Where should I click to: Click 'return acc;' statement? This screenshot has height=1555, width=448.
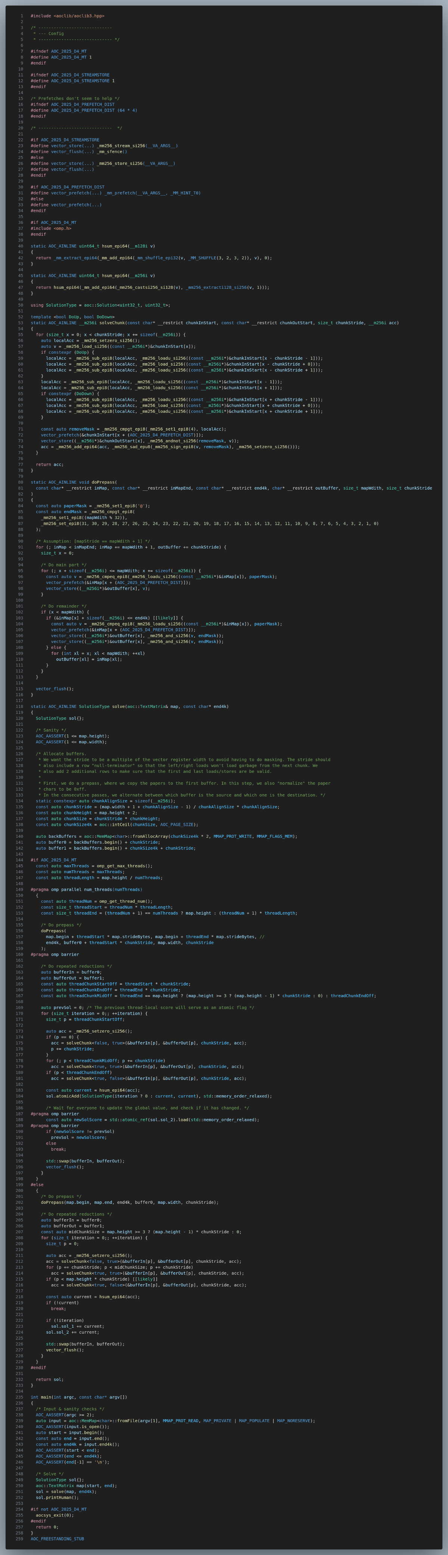coord(50,465)
